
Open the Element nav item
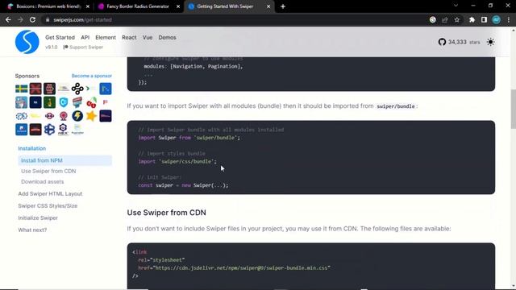[x=106, y=38]
